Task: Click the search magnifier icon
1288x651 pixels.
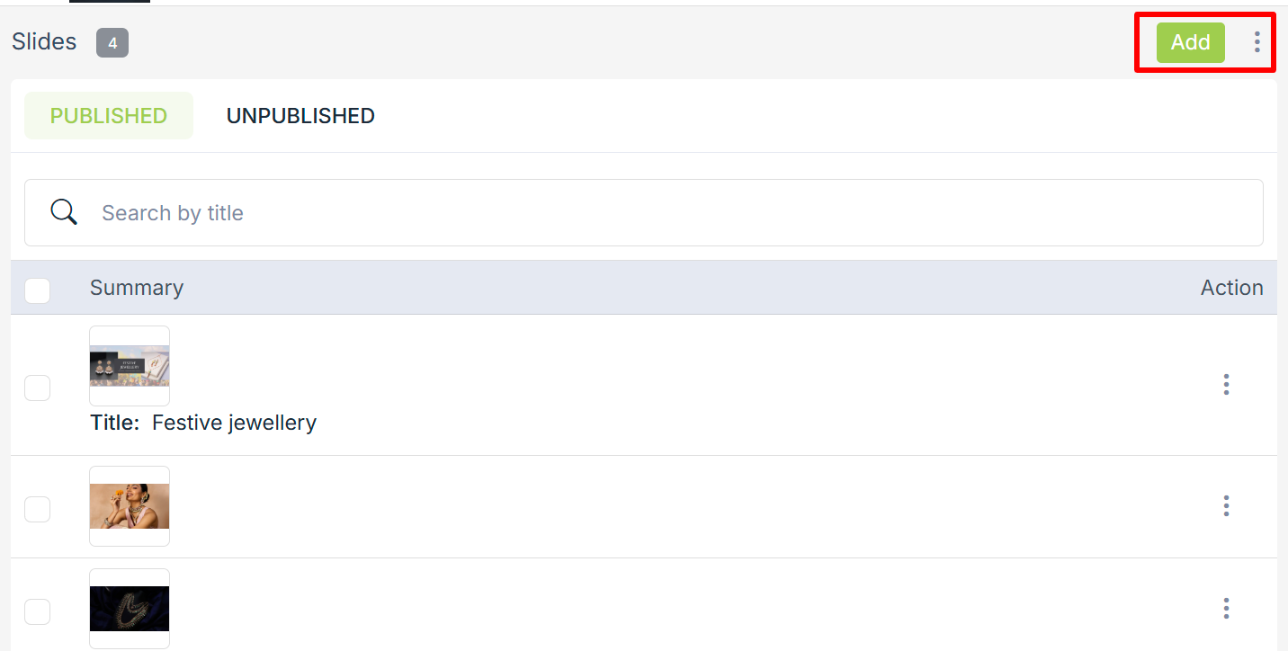Action: [64, 212]
